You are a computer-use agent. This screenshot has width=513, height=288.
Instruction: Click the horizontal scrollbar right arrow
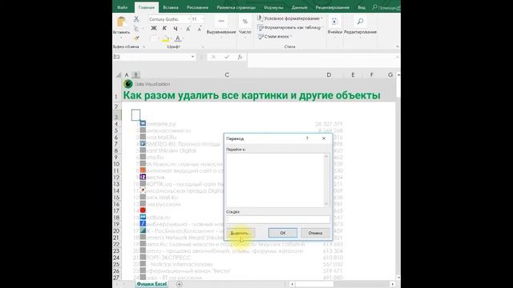click(392, 284)
